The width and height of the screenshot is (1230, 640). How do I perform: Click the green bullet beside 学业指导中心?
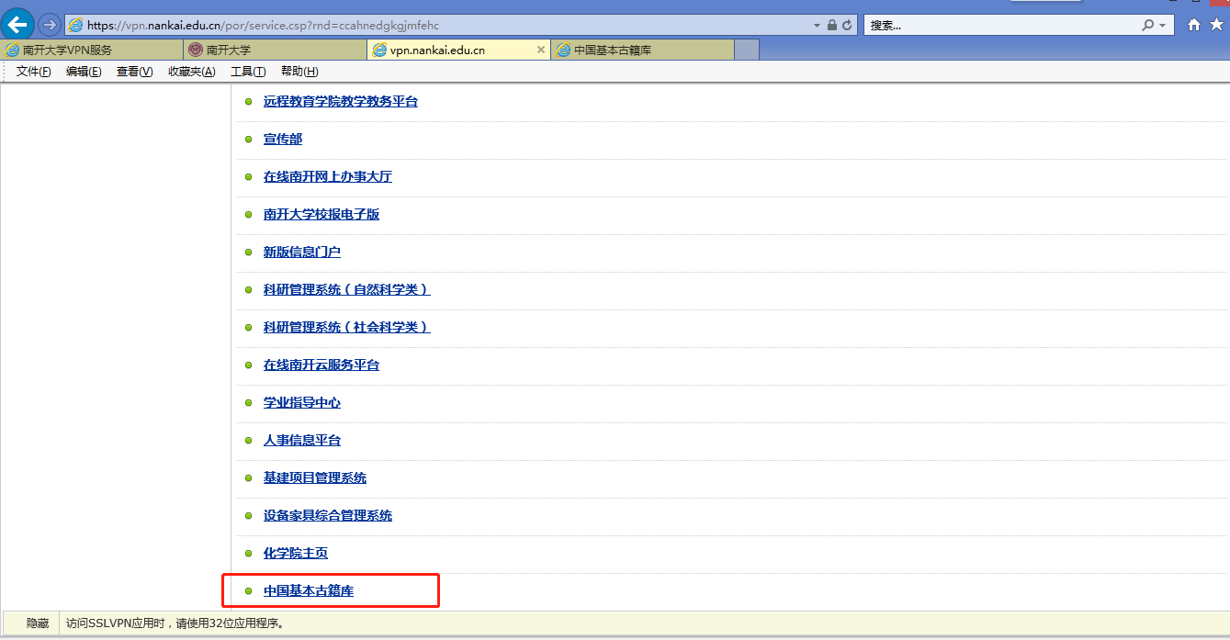pos(248,402)
